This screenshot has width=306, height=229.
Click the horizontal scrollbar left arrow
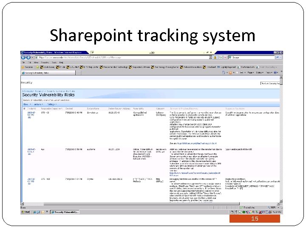tap(22, 204)
